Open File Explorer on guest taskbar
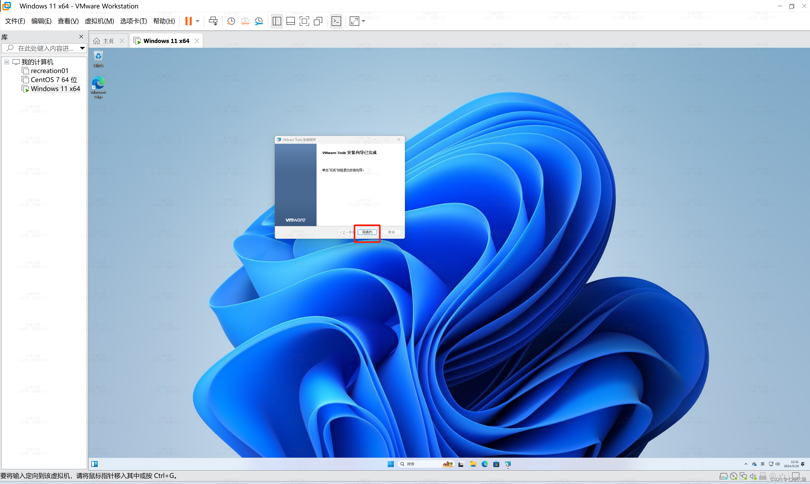Viewport: 810px width, 484px height. click(x=473, y=464)
